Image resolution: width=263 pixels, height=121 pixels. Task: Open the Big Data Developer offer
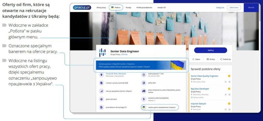[x=200, y=89]
